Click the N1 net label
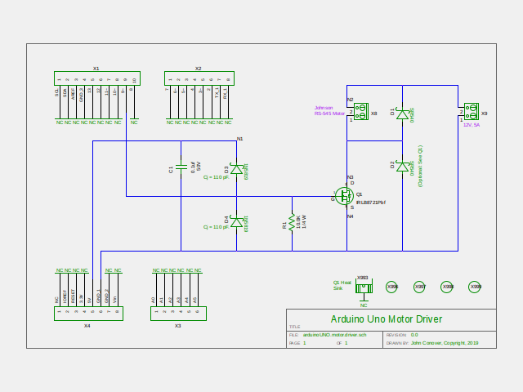Screen dimensions: 523x392 (239, 139)
